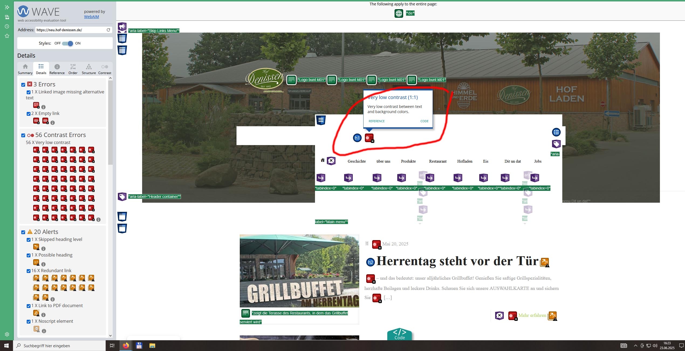Open the WebAIM link
The width and height of the screenshot is (685, 351).
click(91, 17)
